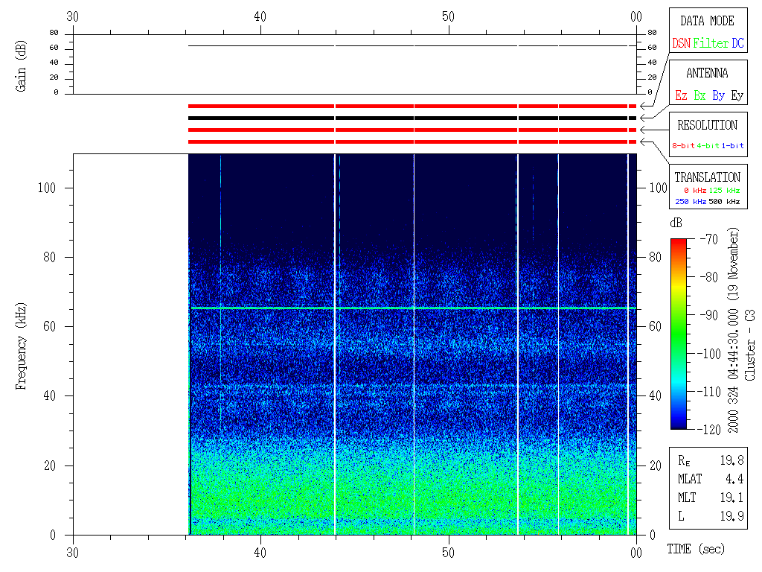Click the blue DC data mode label
The width and height of the screenshot is (762, 572).
pos(737,44)
